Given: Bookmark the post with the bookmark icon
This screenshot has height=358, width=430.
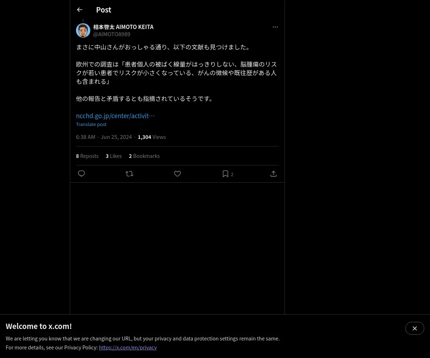Looking at the screenshot, I should (225, 174).
